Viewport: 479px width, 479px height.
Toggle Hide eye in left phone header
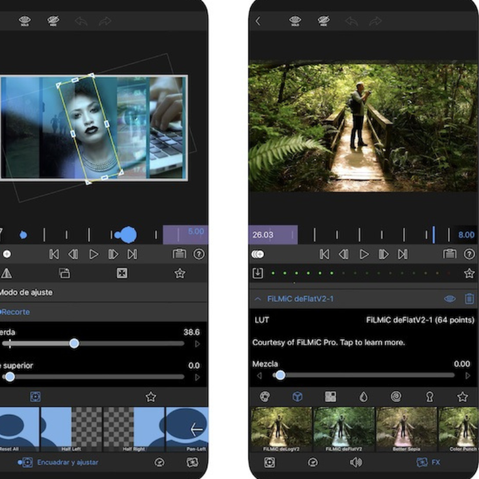(x=53, y=21)
